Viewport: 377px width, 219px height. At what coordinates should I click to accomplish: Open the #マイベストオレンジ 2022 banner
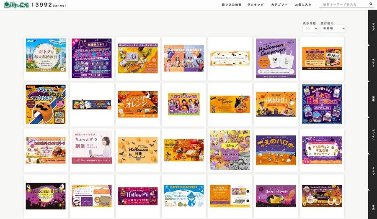pyautogui.click(x=138, y=104)
